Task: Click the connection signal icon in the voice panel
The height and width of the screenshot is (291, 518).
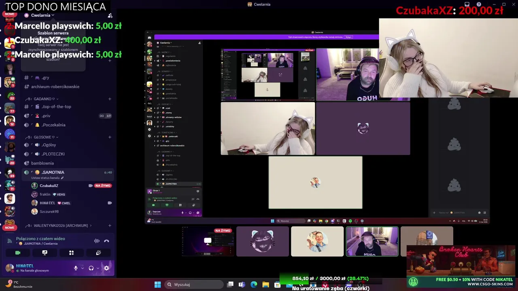Action: pyautogui.click(x=10, y=241)
